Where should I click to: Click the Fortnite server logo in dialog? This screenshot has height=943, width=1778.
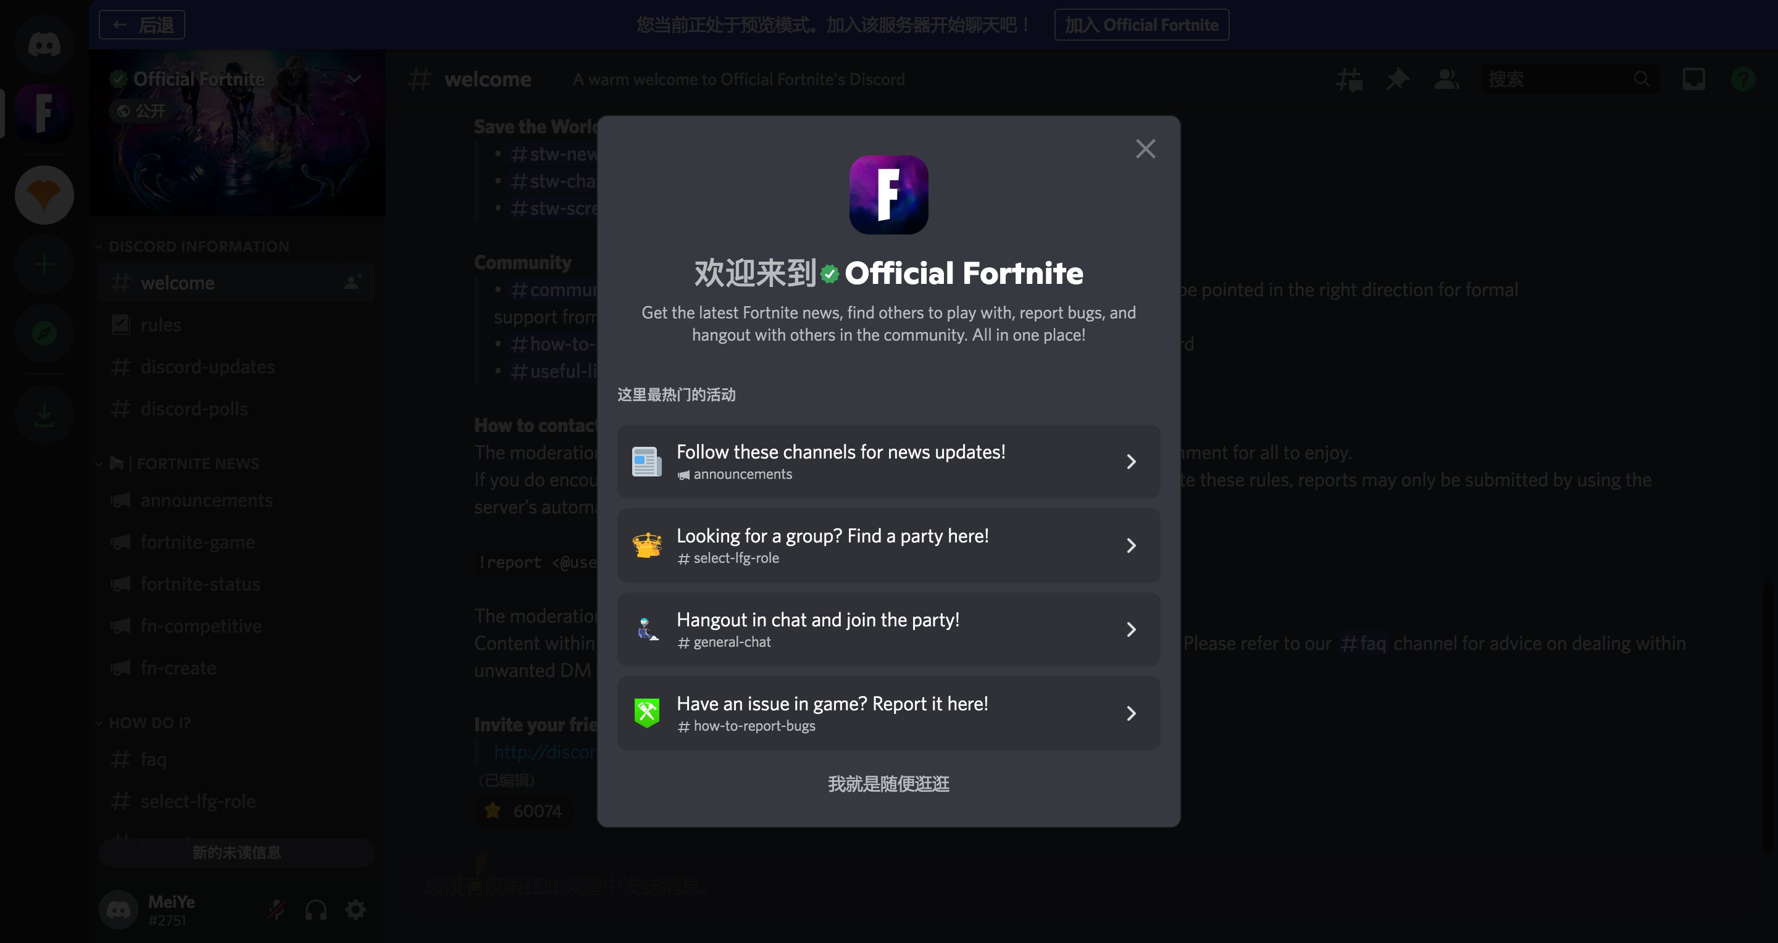tap(888, 194)
